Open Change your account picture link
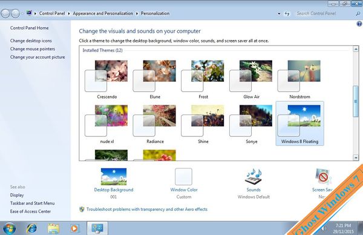Viewport: 363px width, 235px height. (x=38, y=57)
